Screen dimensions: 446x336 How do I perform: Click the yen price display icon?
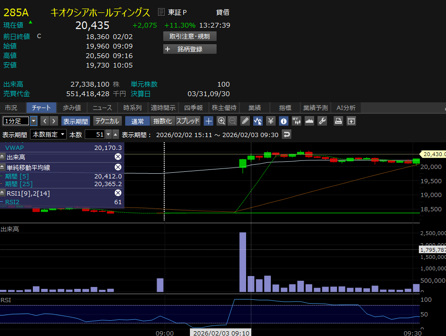(270, 121)
